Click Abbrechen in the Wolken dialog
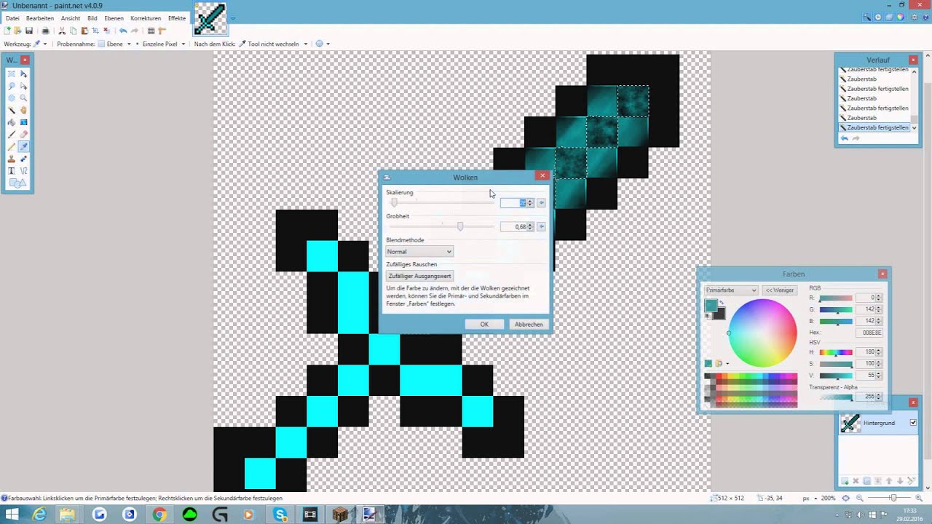This screenshot has height=524, width=932. click(x=529, y=325)
